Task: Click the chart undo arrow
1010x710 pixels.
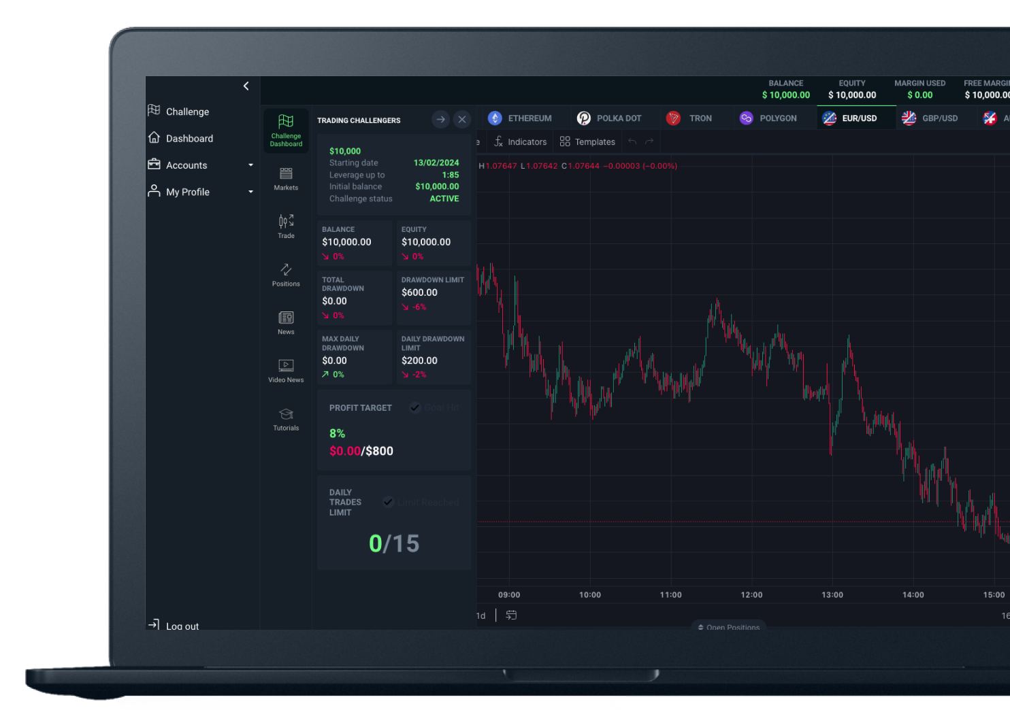Action: (x=632, y=141)
